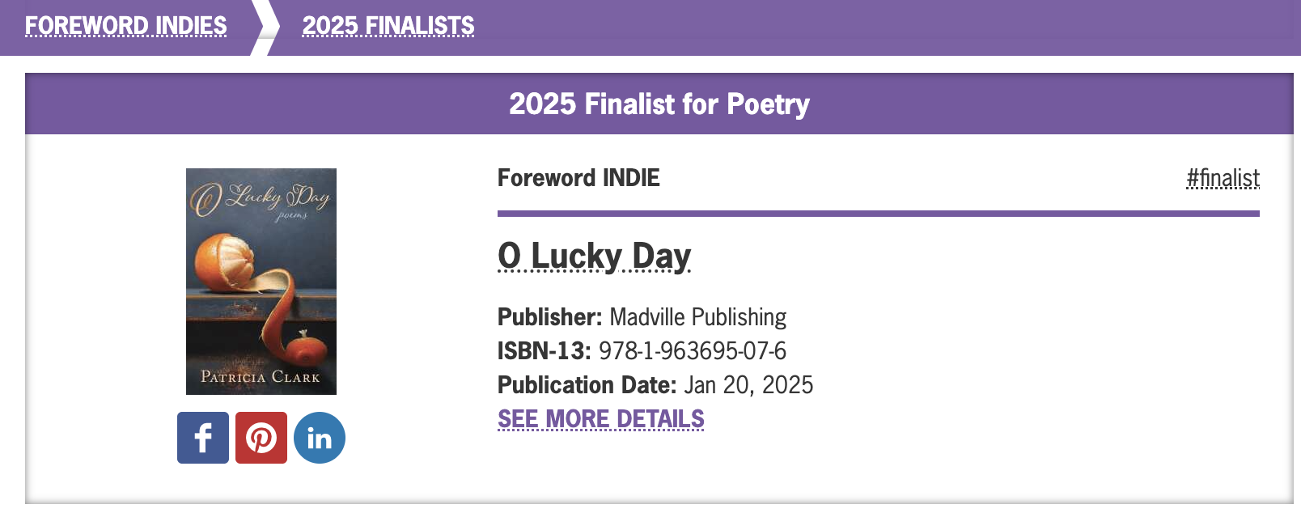Open the FOREWORD INDIES breadcrumb link
The height and width of the screenshot is (513, 1301).
coord(126,24)
